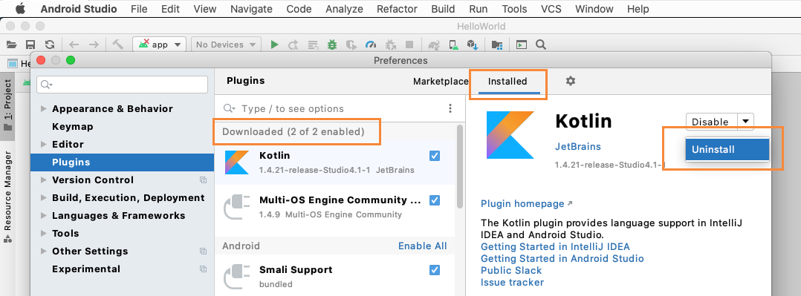Screen dimensions: 801x296
Task: Expand the Version Control node
Action: pyautogui.click(x=43, y=180)
